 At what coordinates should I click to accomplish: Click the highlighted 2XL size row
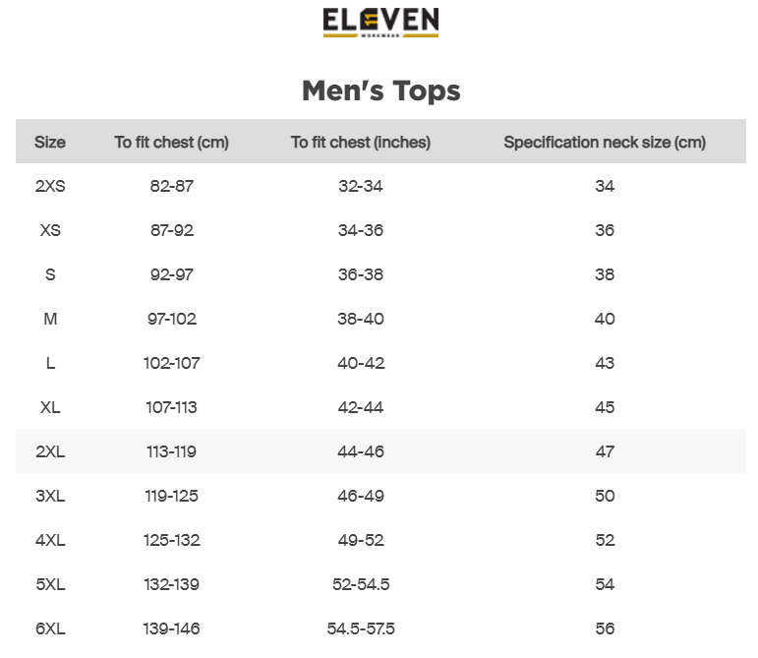point(50,451)
